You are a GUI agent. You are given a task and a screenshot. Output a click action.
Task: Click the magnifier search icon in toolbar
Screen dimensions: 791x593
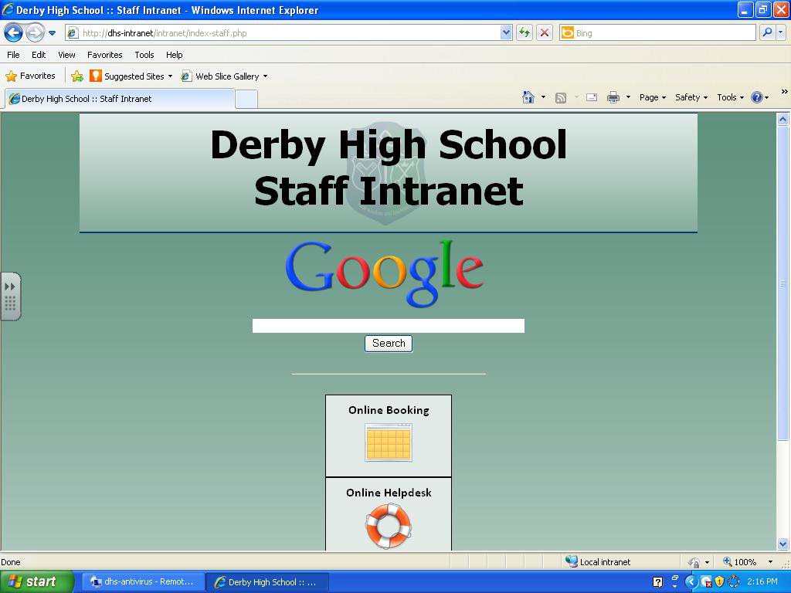point(767,32)
